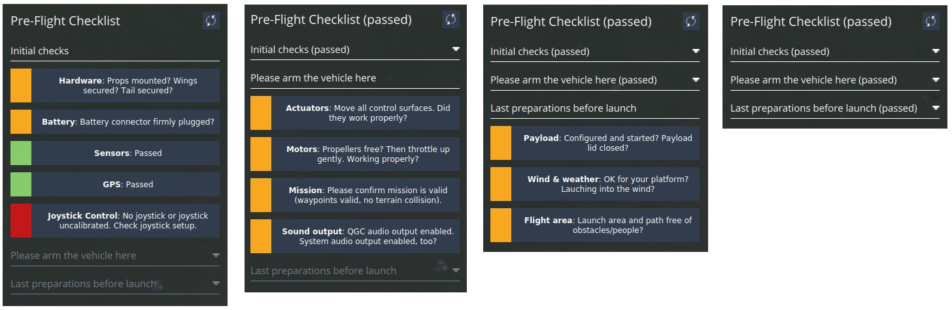Mark the Payload check as done
The image size is (952, 310).
pos(595,143)
